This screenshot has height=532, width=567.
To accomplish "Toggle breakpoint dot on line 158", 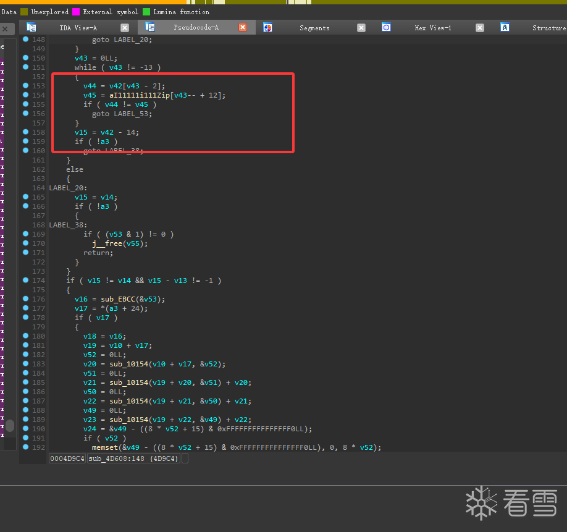I will coord(26,132).
